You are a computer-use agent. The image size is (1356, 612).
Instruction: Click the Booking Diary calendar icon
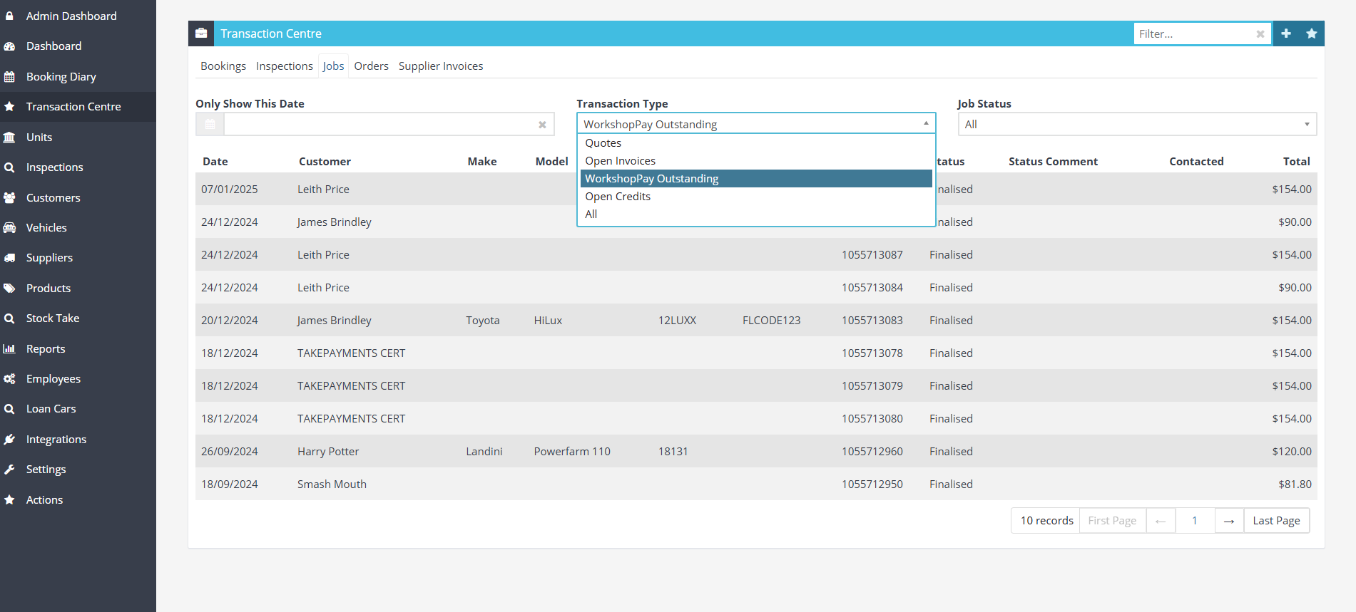[x=9, y=77]
